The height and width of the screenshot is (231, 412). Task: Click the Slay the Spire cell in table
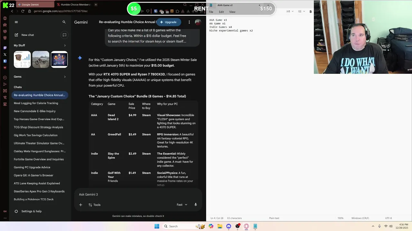point(113,156)
